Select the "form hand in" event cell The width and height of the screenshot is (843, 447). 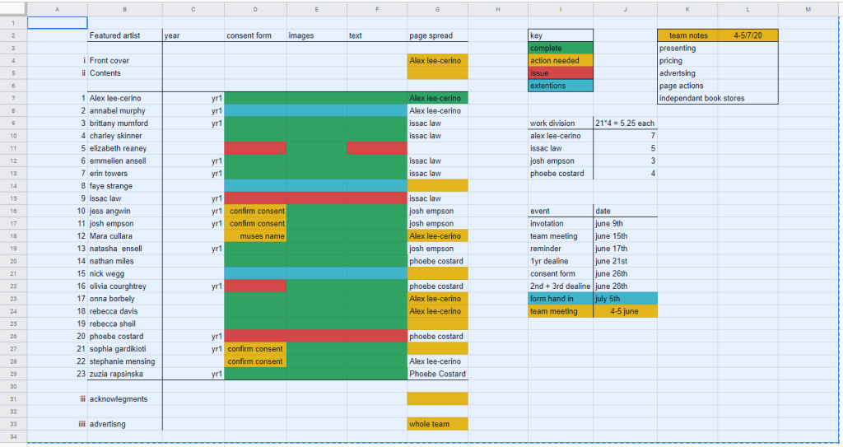[x=560, y=299]
